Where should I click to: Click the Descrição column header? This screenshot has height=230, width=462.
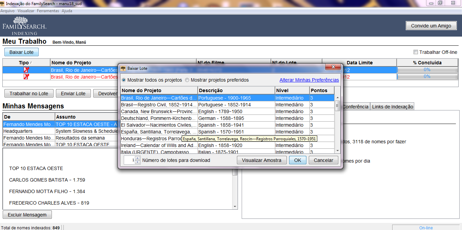[236, 90]
